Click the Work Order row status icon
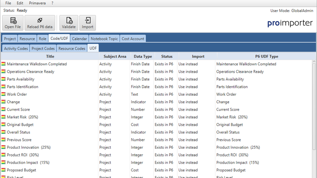 point(4,95)
